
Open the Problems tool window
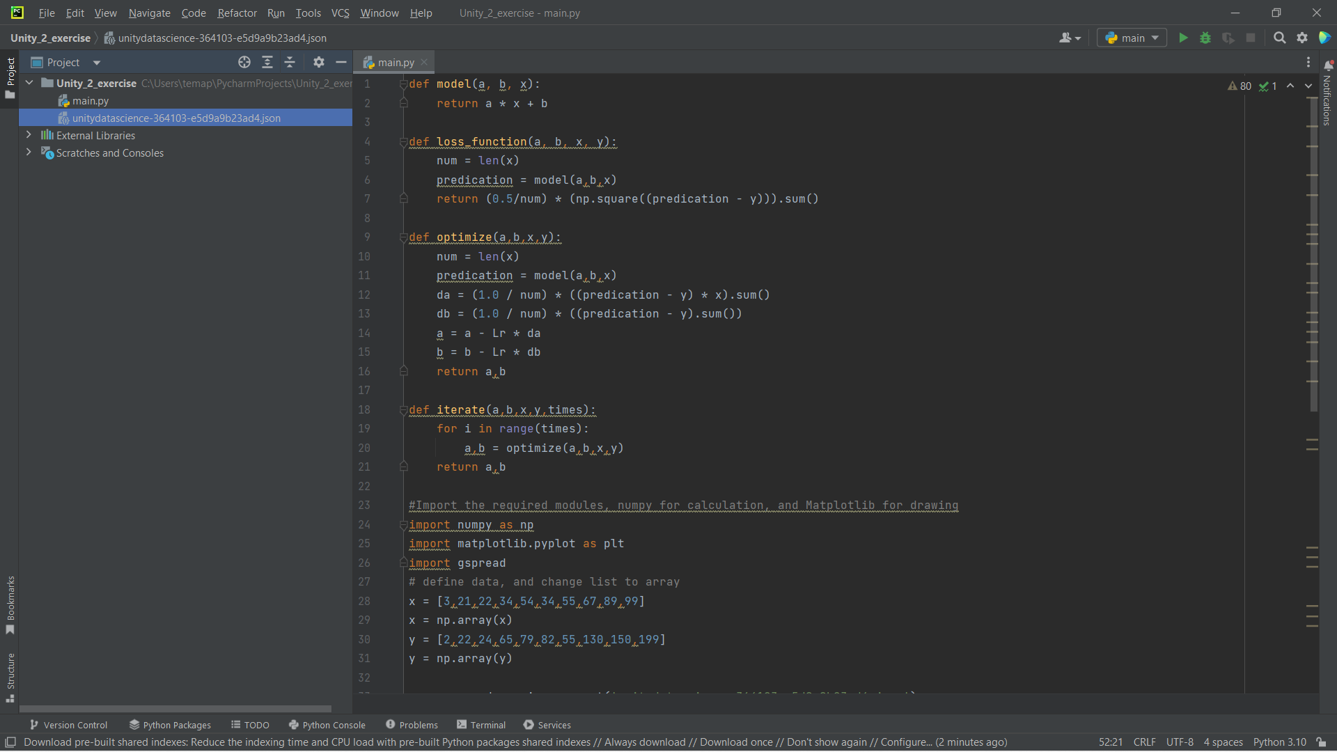click(412, 724)
